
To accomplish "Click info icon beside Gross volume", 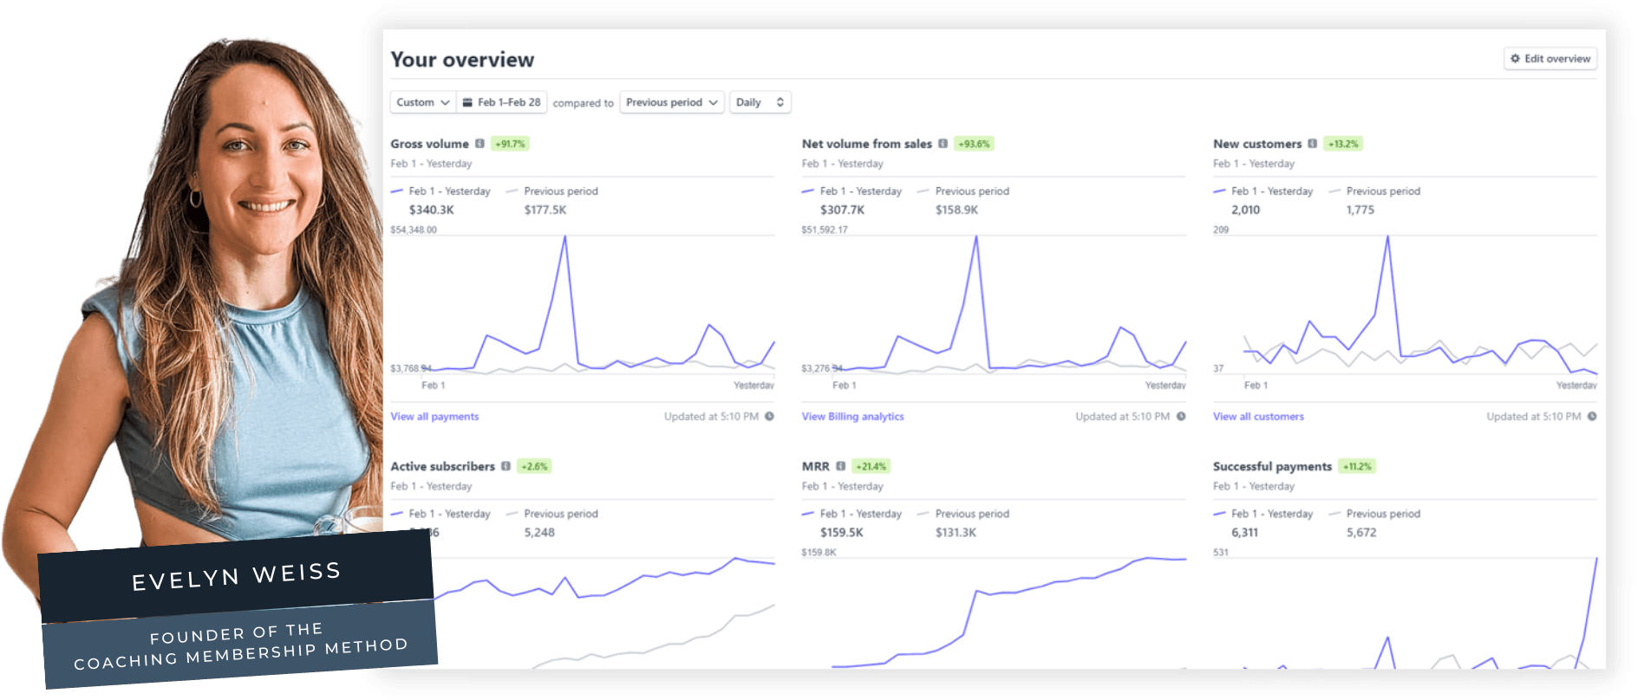I will (x=479, y=144).
